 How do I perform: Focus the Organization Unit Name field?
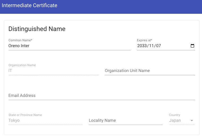[150, 71]
